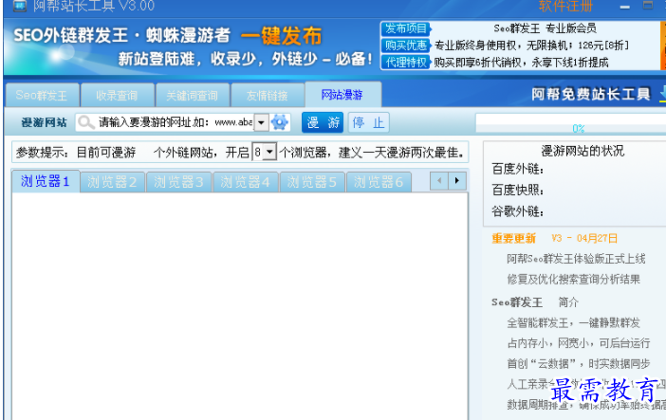Open the 关键词查询 tab
This screenshot has width=666, height=420.
192,95
